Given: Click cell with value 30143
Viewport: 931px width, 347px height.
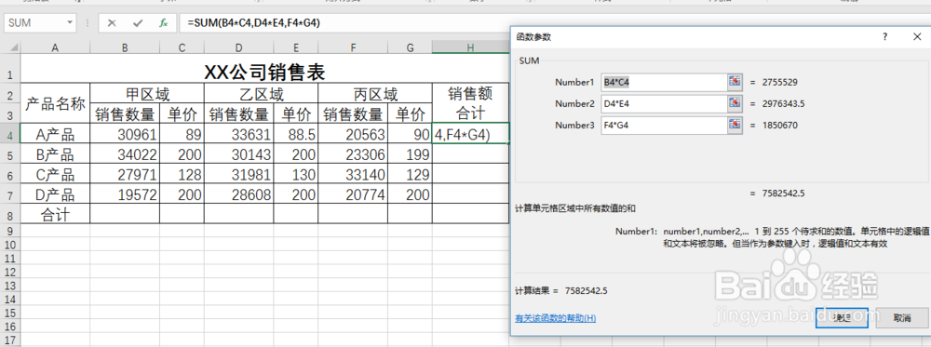Looking at the screenshot, I should pyautogui.click(x=238, y=154).
